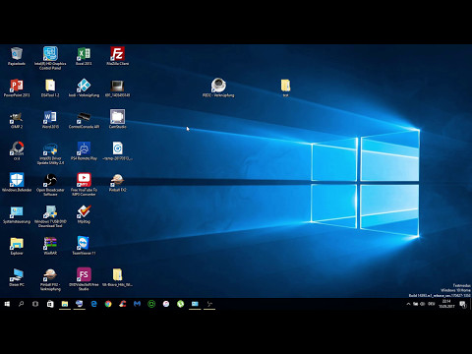Show hidden system tray icons

pos(408,304)
